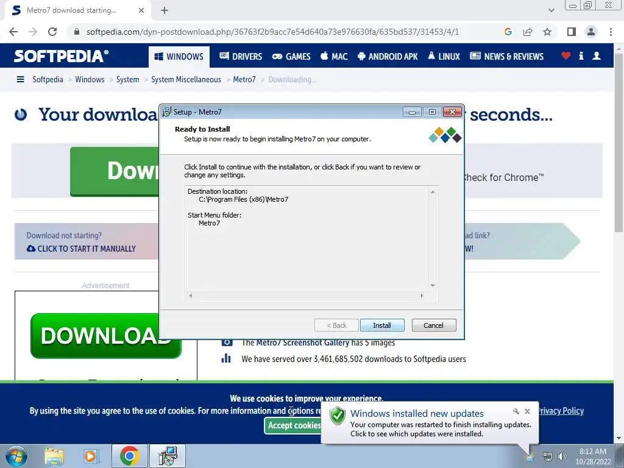Select the DRIVERS navigation tab

tap(241, 57)
